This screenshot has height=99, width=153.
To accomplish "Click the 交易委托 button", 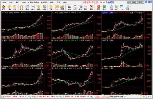I will click(x=140, y=2).
